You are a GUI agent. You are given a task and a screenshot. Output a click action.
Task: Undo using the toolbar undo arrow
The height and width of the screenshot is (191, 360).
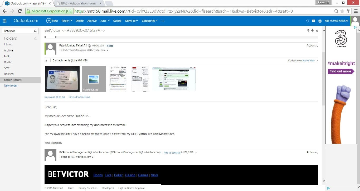coord(307,21)
